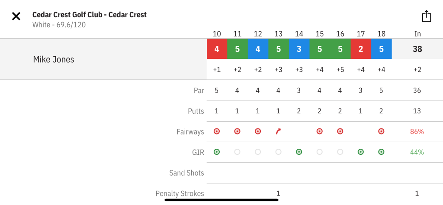
Task: Tap the Cedar Crest Golf Club title
Action: [90, 15]
